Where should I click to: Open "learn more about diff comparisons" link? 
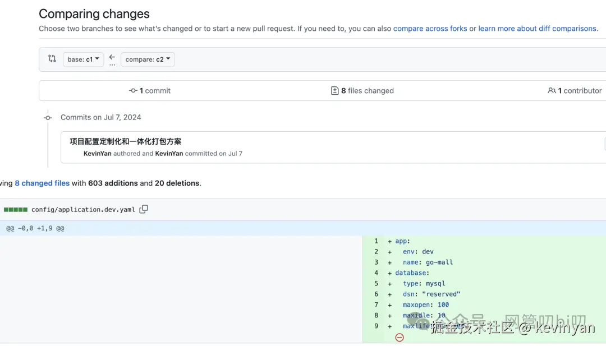coord(537,29)
